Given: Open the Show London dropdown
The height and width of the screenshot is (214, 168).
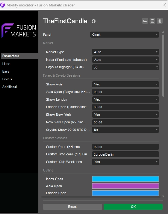Looking at the screenshot, I should click(126, 99).
